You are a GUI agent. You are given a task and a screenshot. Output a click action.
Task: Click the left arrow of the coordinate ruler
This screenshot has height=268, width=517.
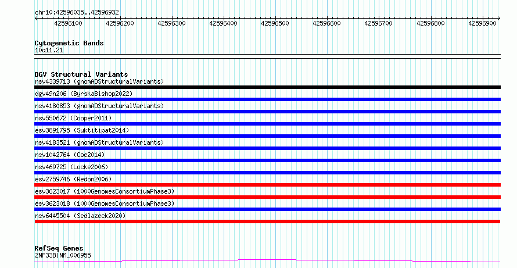pyautogui.click(x=36, y=19)
